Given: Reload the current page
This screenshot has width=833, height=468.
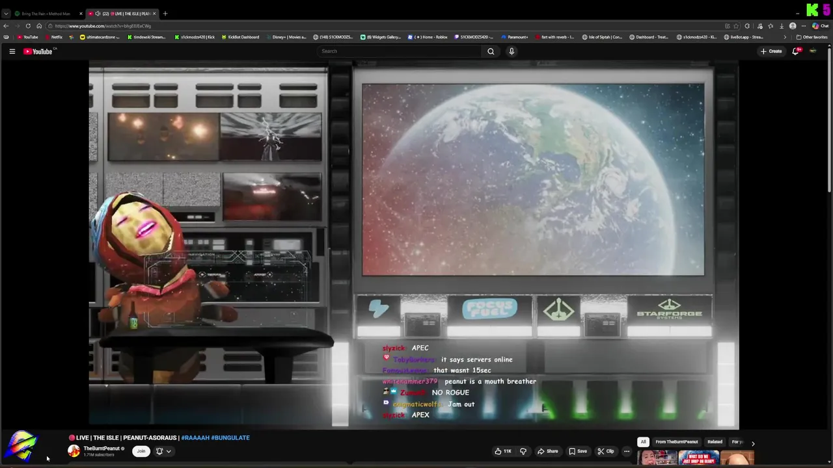Looking at the screenshot, I should (28, 26).
